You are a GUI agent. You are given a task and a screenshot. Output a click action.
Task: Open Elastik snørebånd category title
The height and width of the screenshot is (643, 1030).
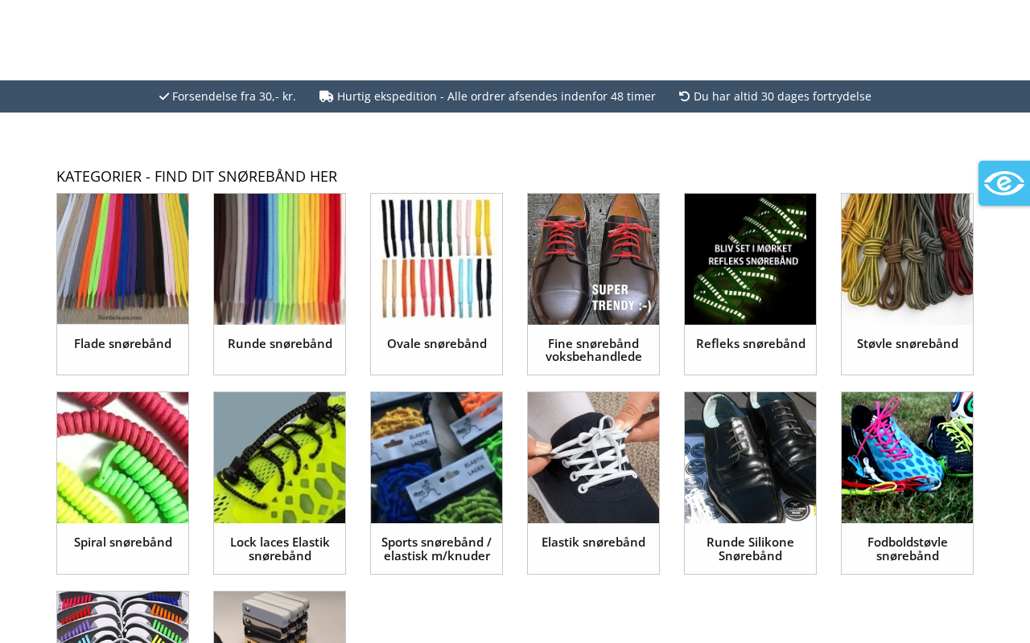(x=593, y=543)
